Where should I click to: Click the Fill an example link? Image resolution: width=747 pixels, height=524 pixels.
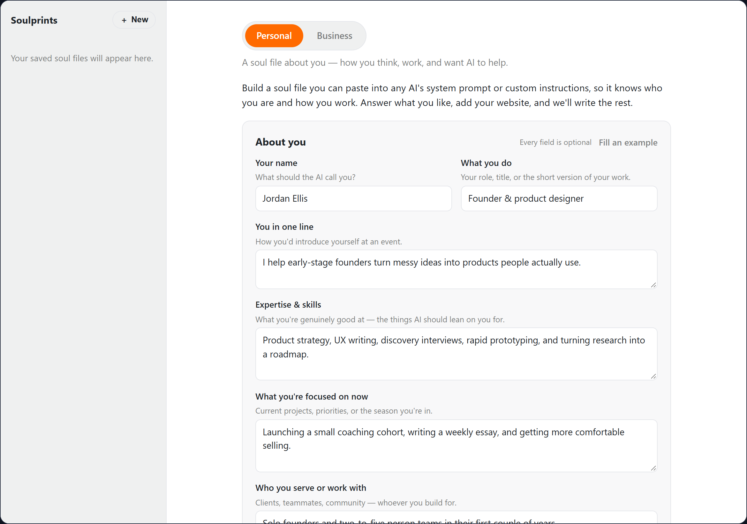coord(628,142)
